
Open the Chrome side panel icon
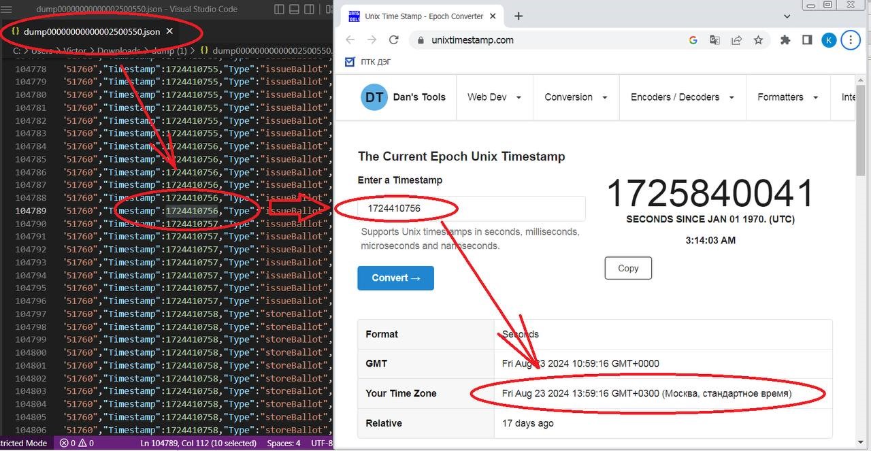pos(807,40)
